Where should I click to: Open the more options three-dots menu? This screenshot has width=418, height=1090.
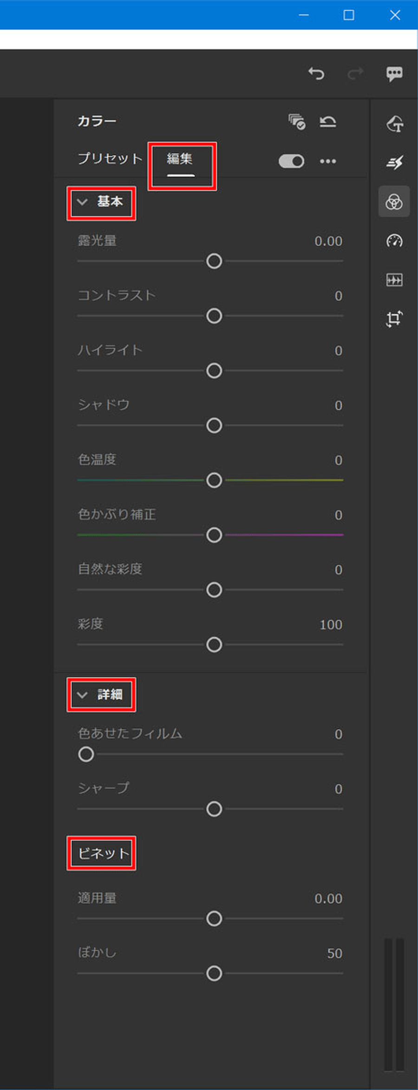(x=328, y=161)
